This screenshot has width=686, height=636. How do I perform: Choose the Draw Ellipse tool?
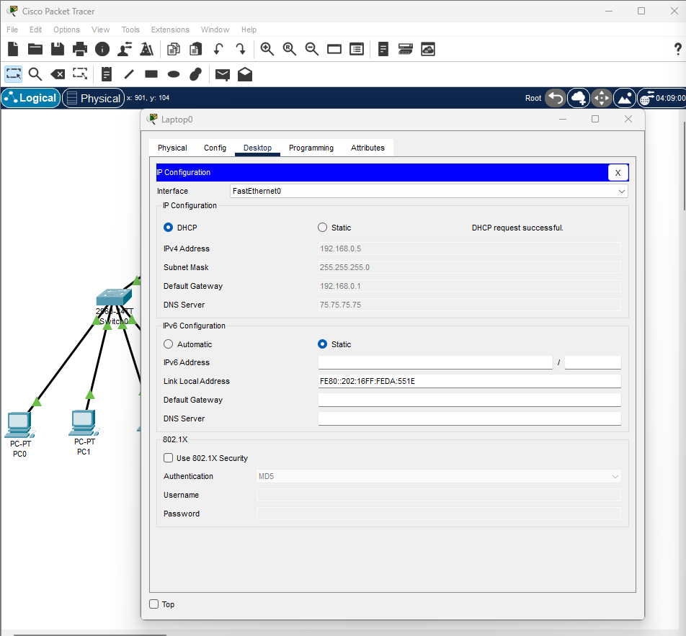tap(174, 74)
